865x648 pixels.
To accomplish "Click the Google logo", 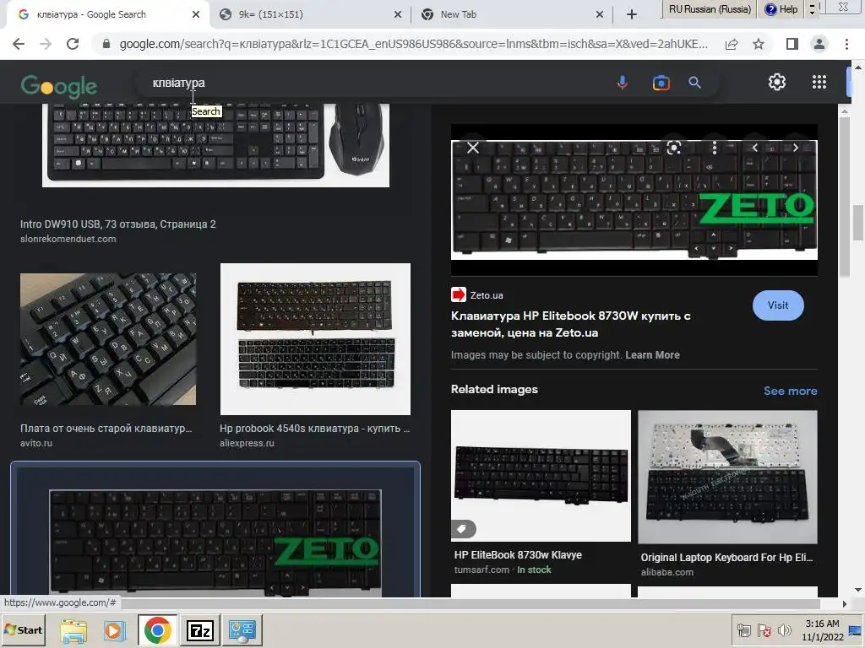I will pyautogui.click(x=59, y=85).
